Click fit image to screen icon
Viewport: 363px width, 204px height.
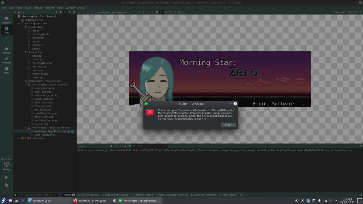[166, 12]
